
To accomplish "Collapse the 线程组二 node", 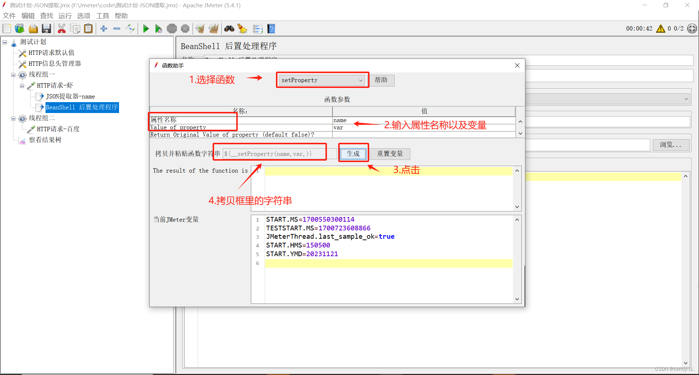I will pyautogui.click(x=13, y=119).
